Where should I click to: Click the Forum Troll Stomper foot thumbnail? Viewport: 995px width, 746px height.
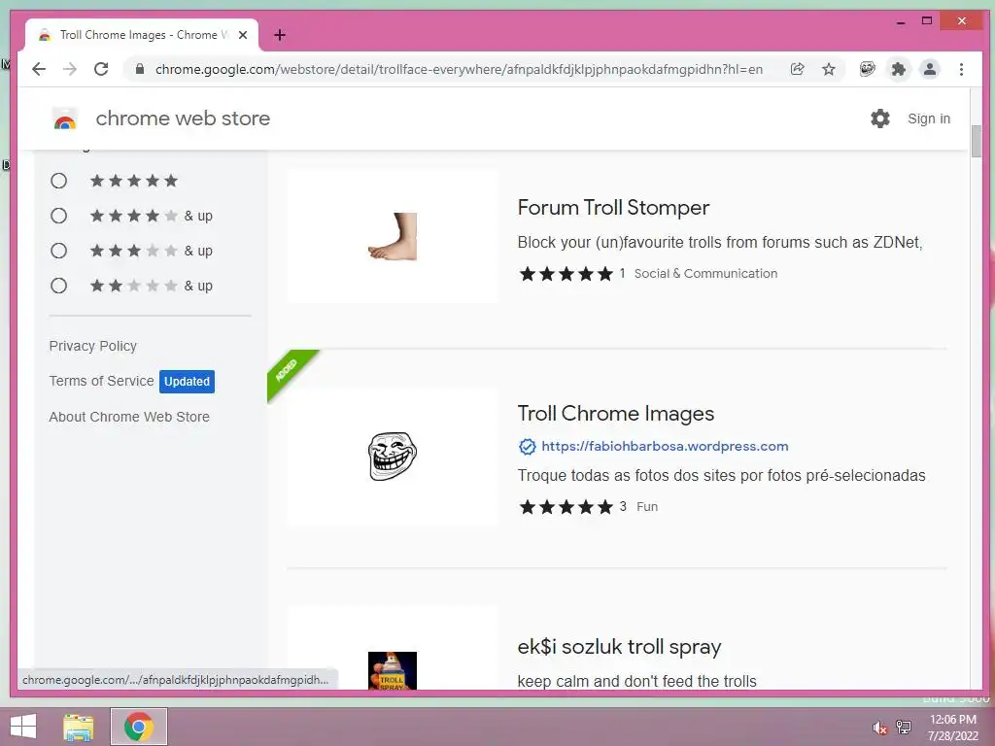point(393,236)
